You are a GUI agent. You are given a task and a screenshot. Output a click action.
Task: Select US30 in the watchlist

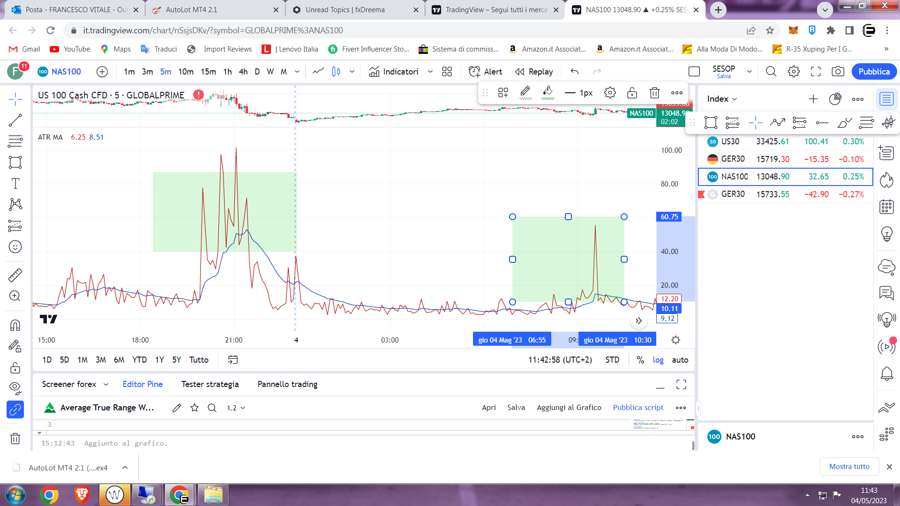pos(786,141)
